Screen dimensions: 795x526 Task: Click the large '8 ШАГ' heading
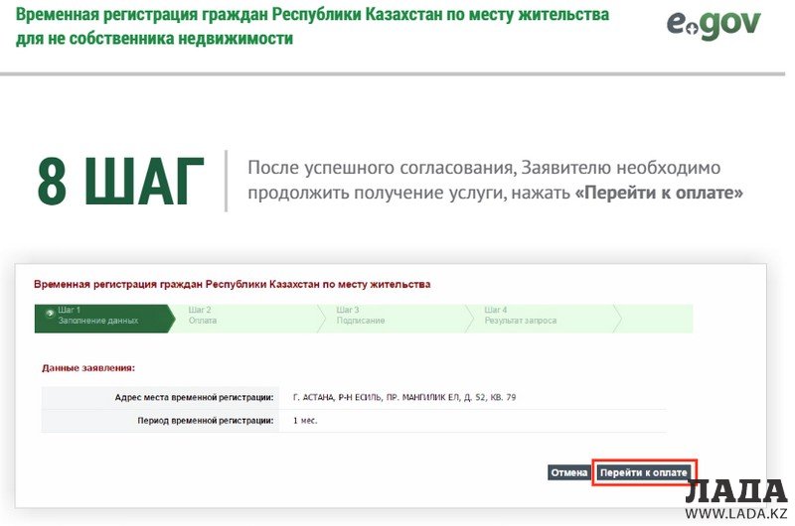click(120, 181)
